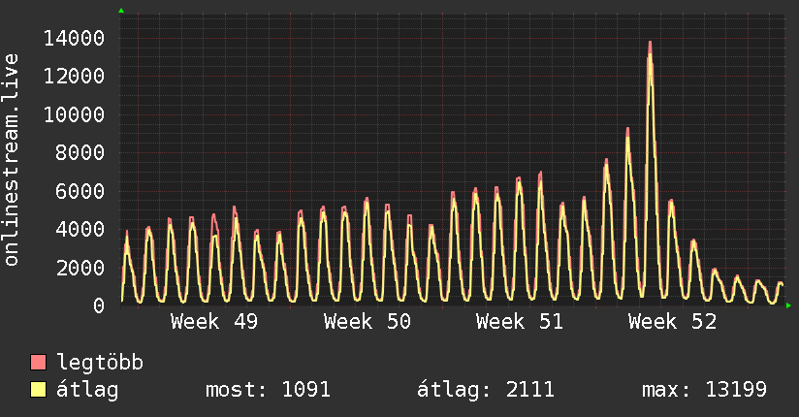Click the 14000 y-axis label

(x=75, y=39)
